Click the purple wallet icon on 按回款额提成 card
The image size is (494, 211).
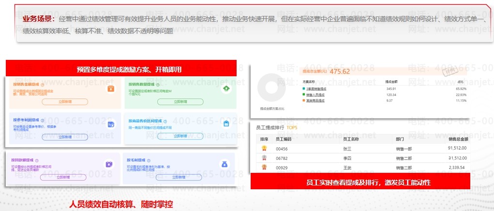(x=109, y=164)
